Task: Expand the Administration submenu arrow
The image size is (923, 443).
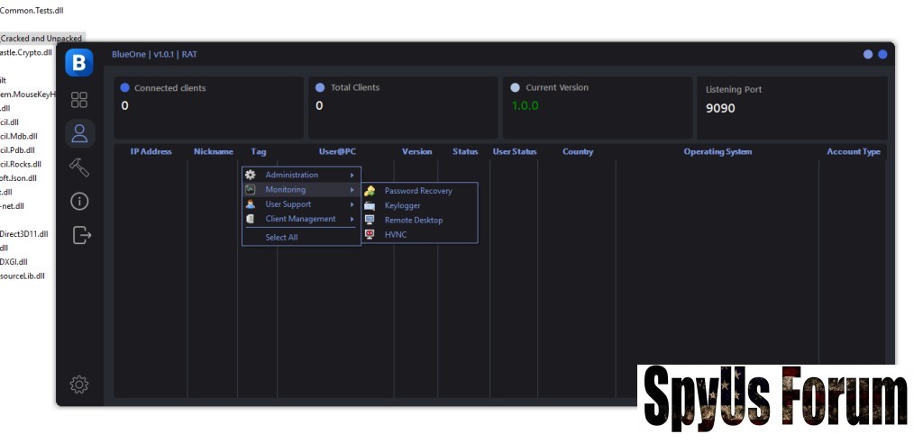Action: (352, 175)
